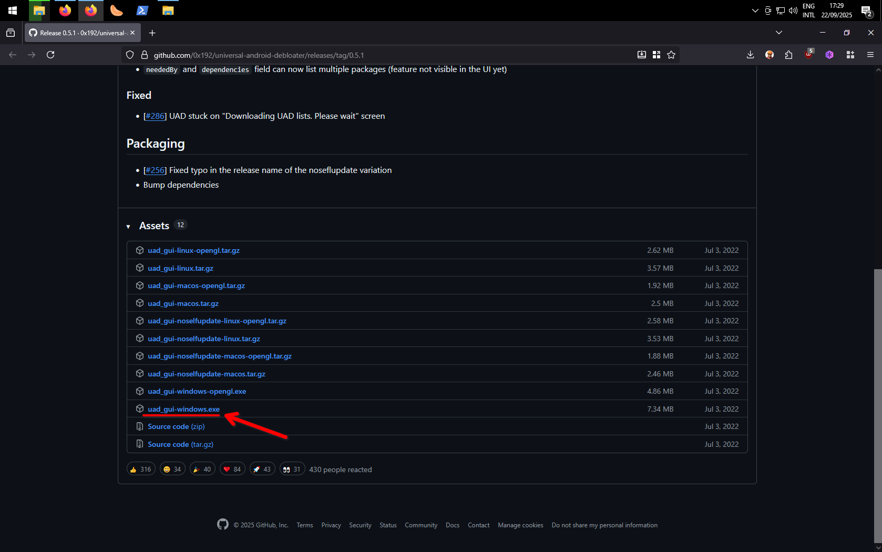This screenshot has height=552, width=882.
Task: Open issue #286 link
Action: click(155, 116)
